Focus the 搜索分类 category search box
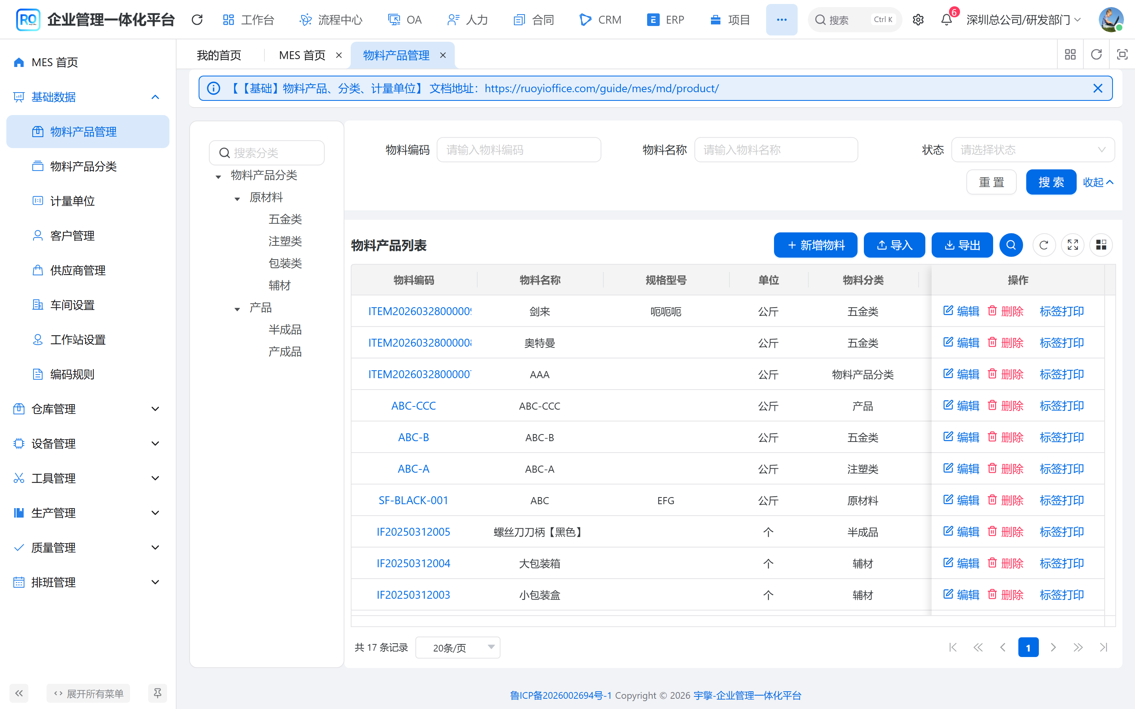Image resolution: width=1135 pixels, height=709 pixels. point(266,153)
